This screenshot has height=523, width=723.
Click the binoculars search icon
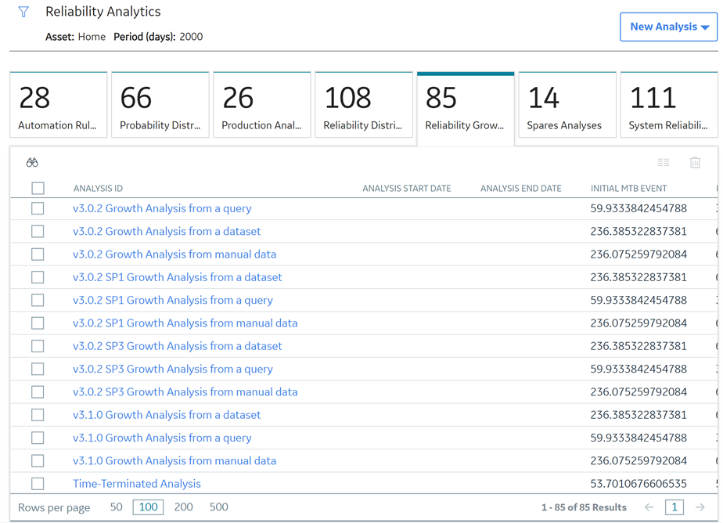click(x=32, y=162)
